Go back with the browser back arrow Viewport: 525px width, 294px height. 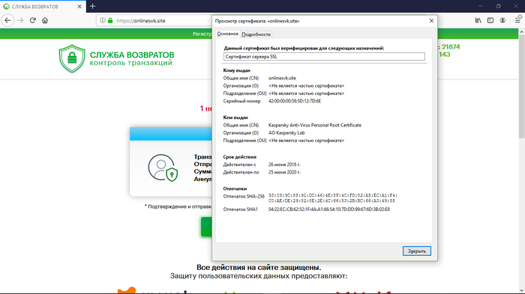point(7,20)
